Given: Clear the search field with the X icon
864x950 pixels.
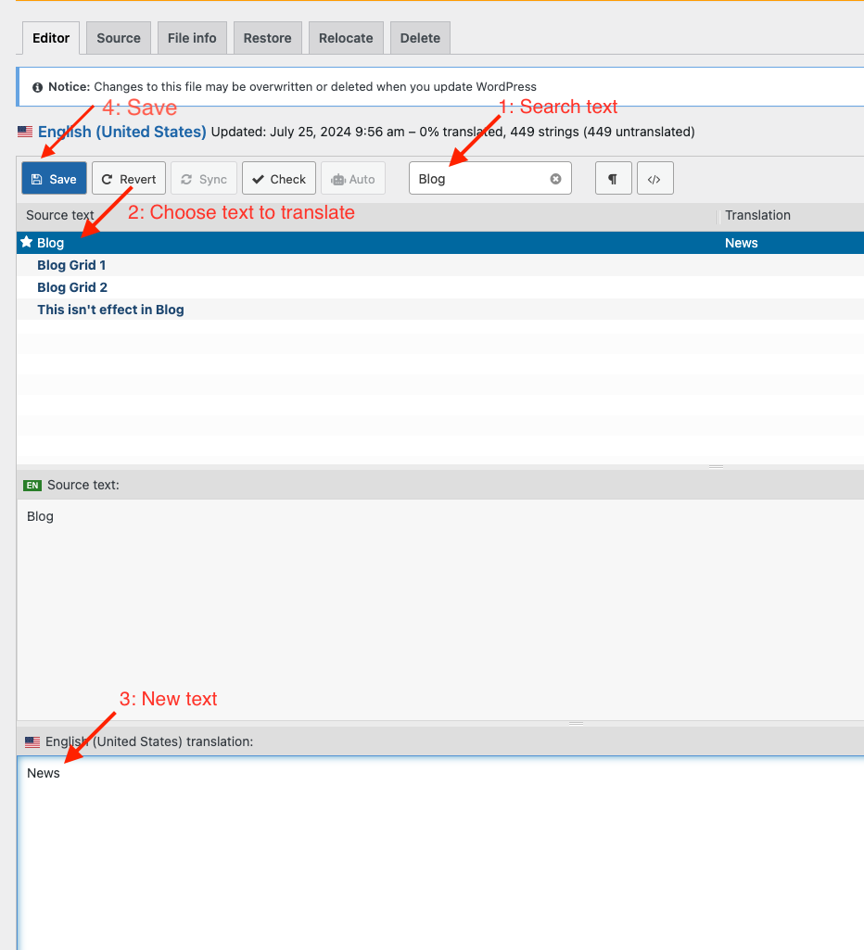Looking at the screenshot, I should (x=555, y=179).
